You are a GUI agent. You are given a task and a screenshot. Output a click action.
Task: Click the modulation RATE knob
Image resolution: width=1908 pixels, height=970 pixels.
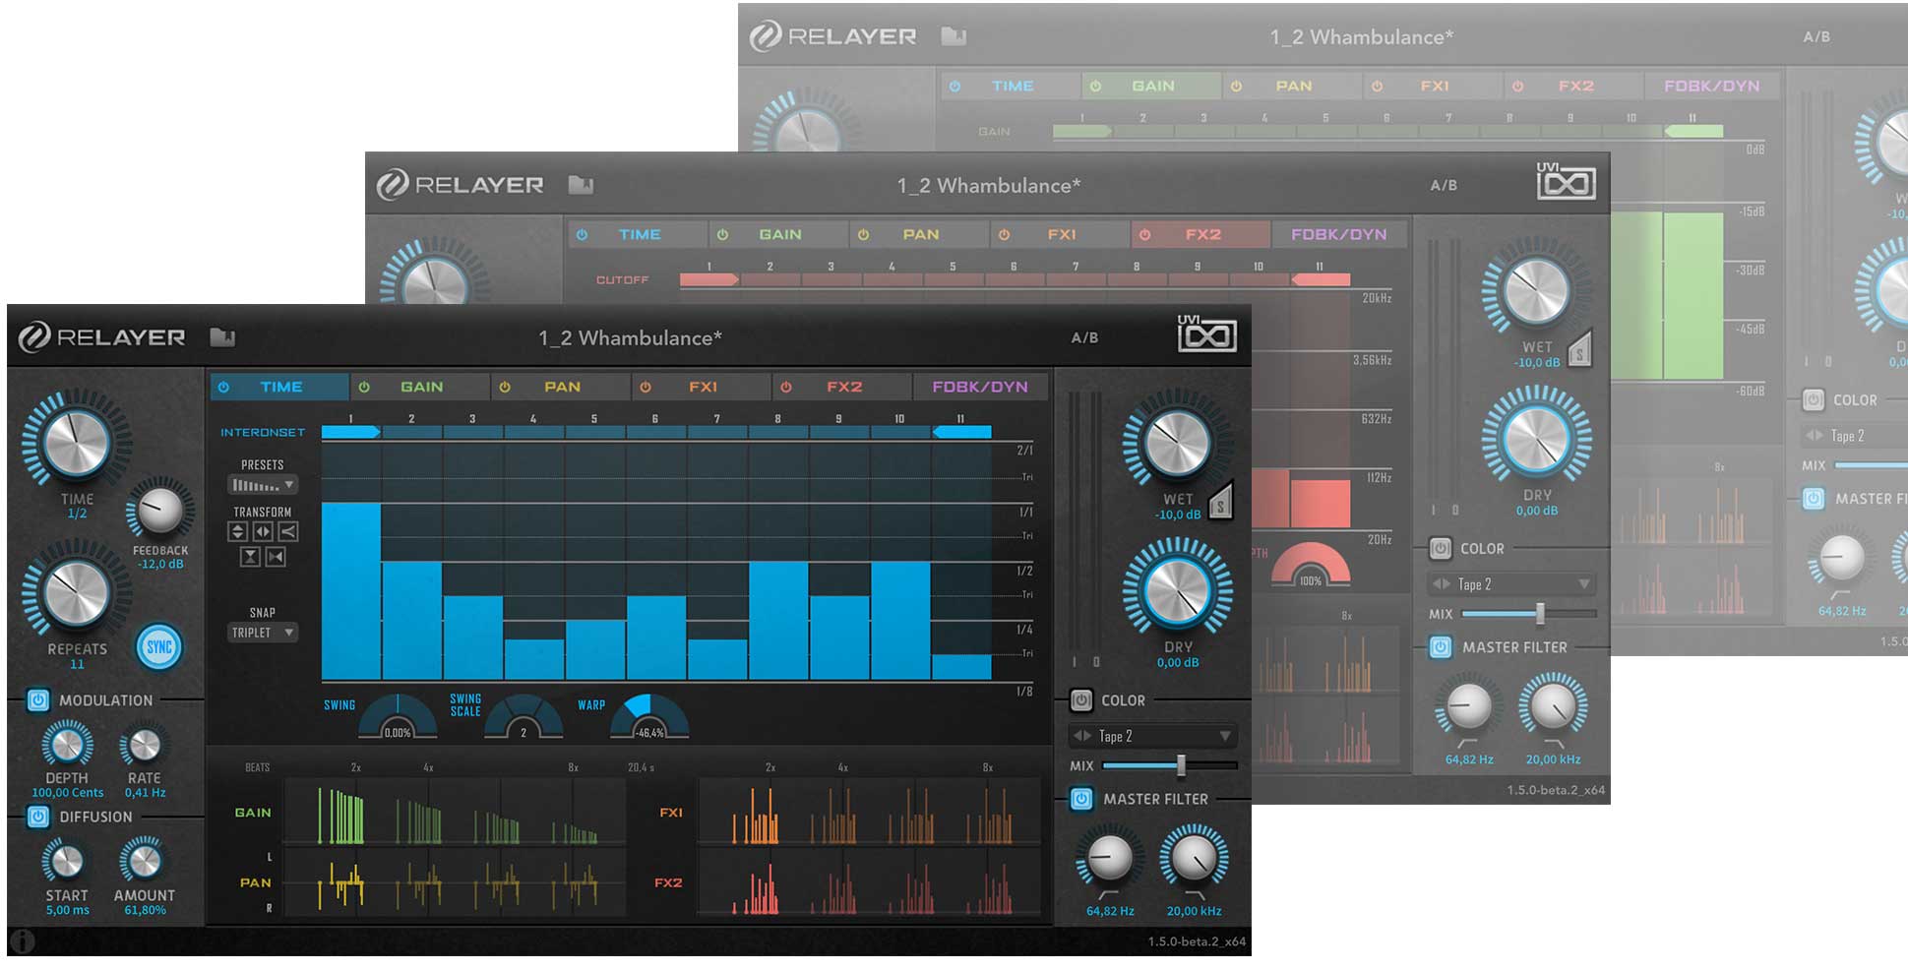[145, 746]
